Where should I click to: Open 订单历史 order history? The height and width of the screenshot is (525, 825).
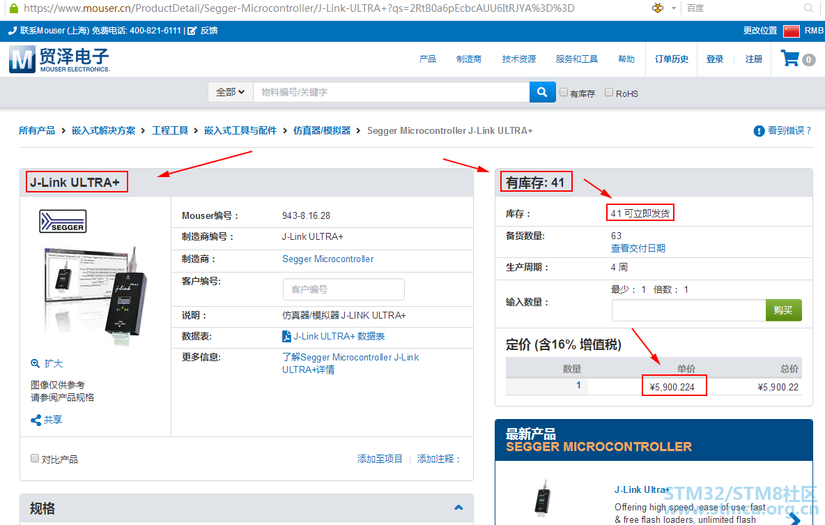[x=672, y=59]
